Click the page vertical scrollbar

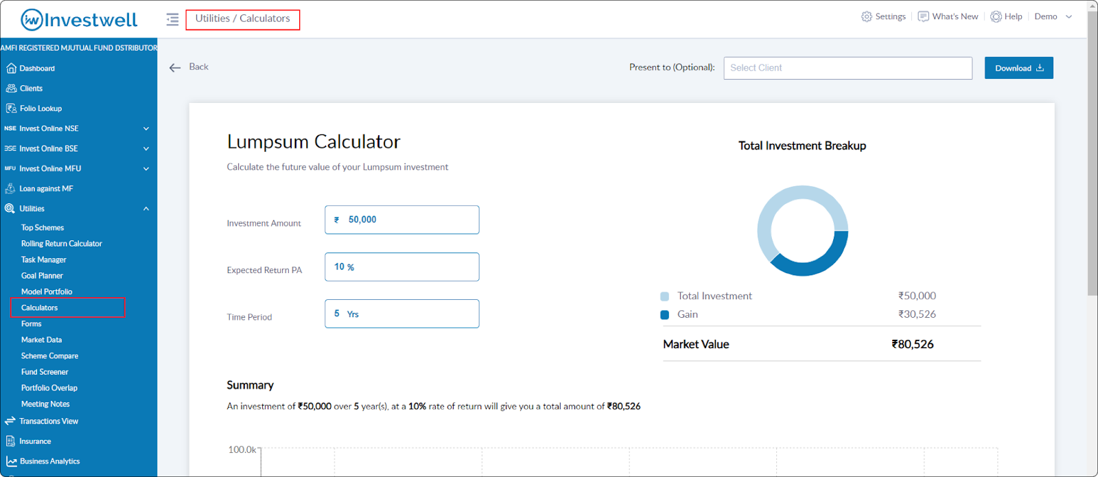pyautogui.click(x=1093, y=152)
